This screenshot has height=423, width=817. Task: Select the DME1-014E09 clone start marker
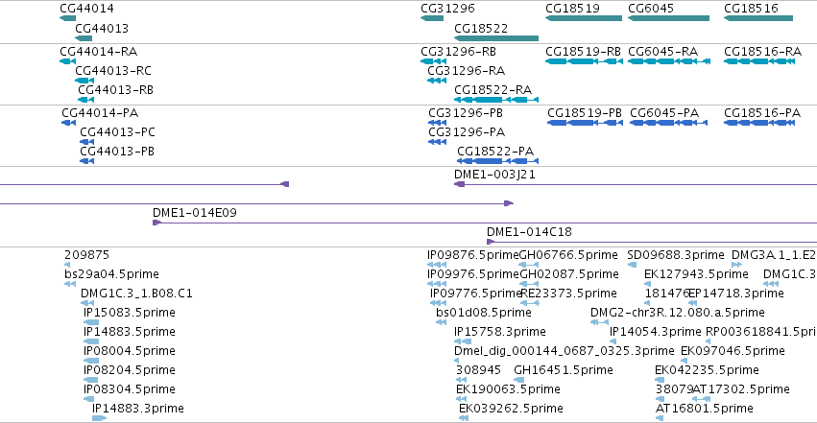(156, 223)
